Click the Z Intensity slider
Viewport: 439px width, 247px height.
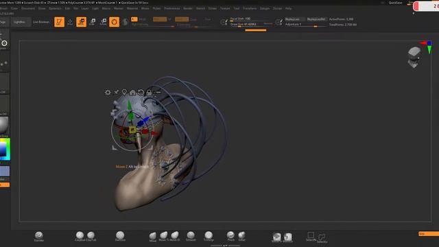[195, 25]
